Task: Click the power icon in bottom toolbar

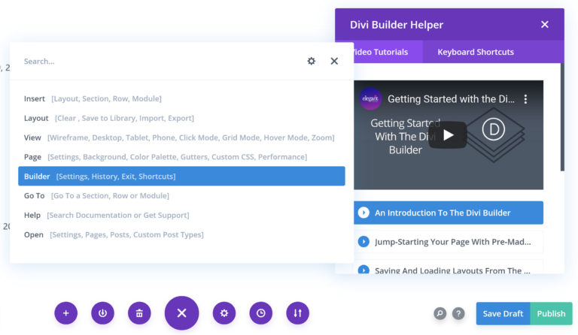Action: (102, 313)
